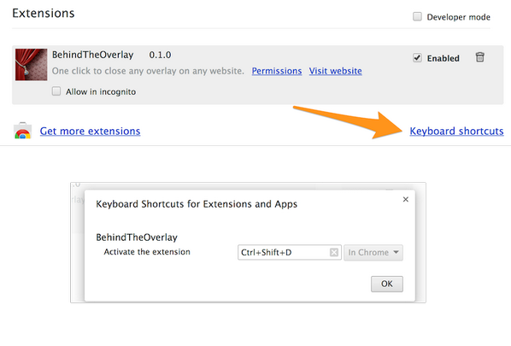Uncheck the Enabled checkbox for BehindTheOverlay
The width and height of the screenshot is (511, 346).
click(417, 58)
